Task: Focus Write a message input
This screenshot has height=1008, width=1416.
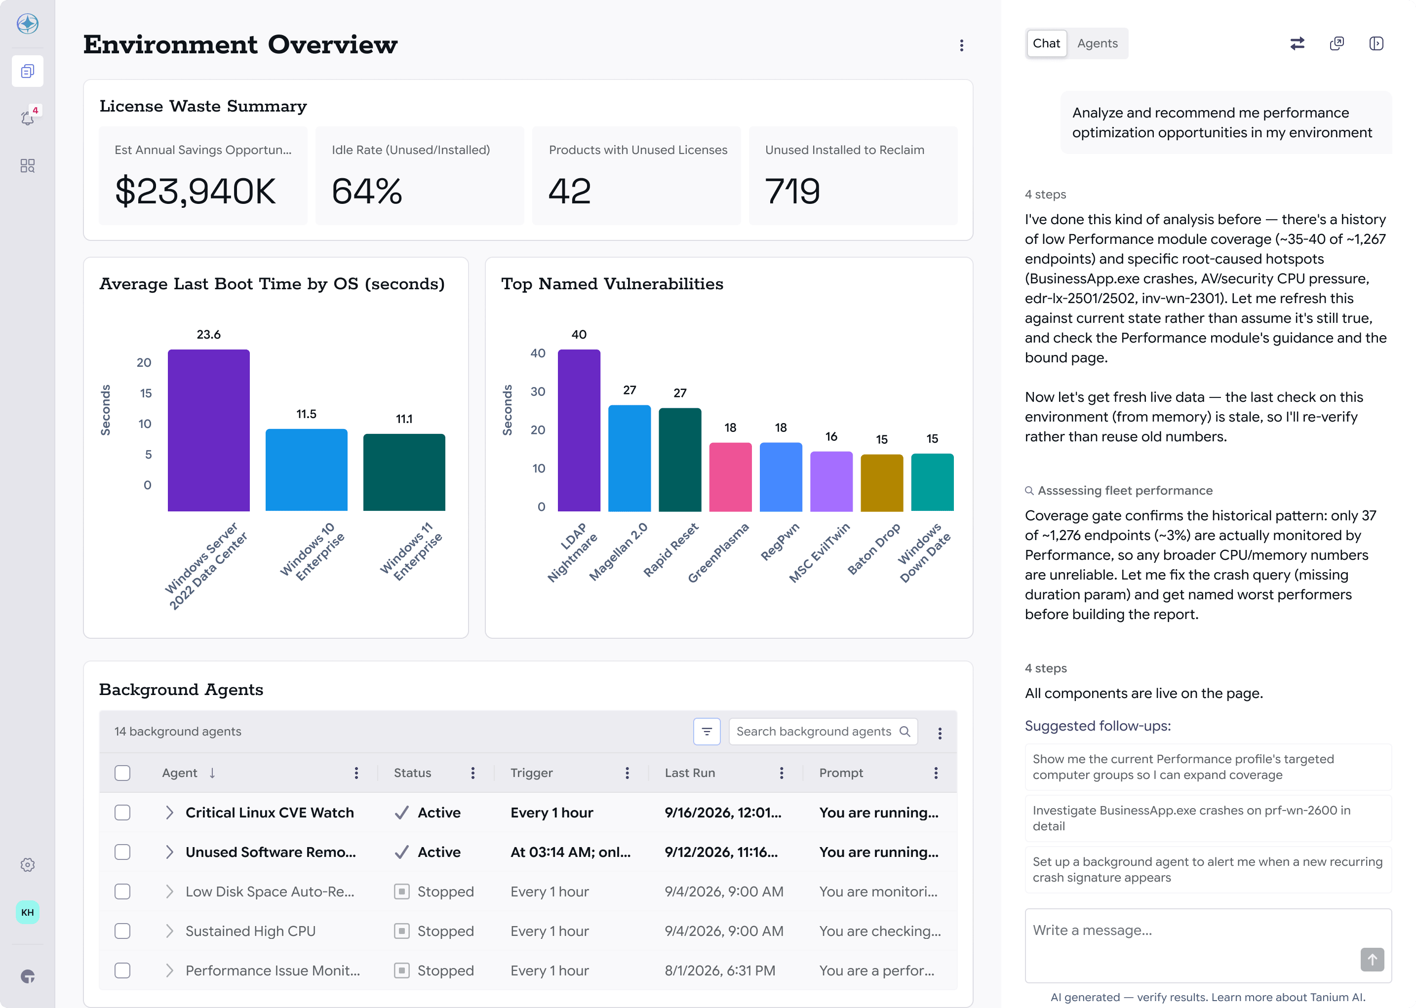Action: tap(1208, 946)
